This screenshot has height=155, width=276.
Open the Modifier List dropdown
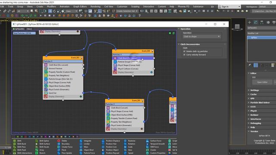(x=262, y=33)
